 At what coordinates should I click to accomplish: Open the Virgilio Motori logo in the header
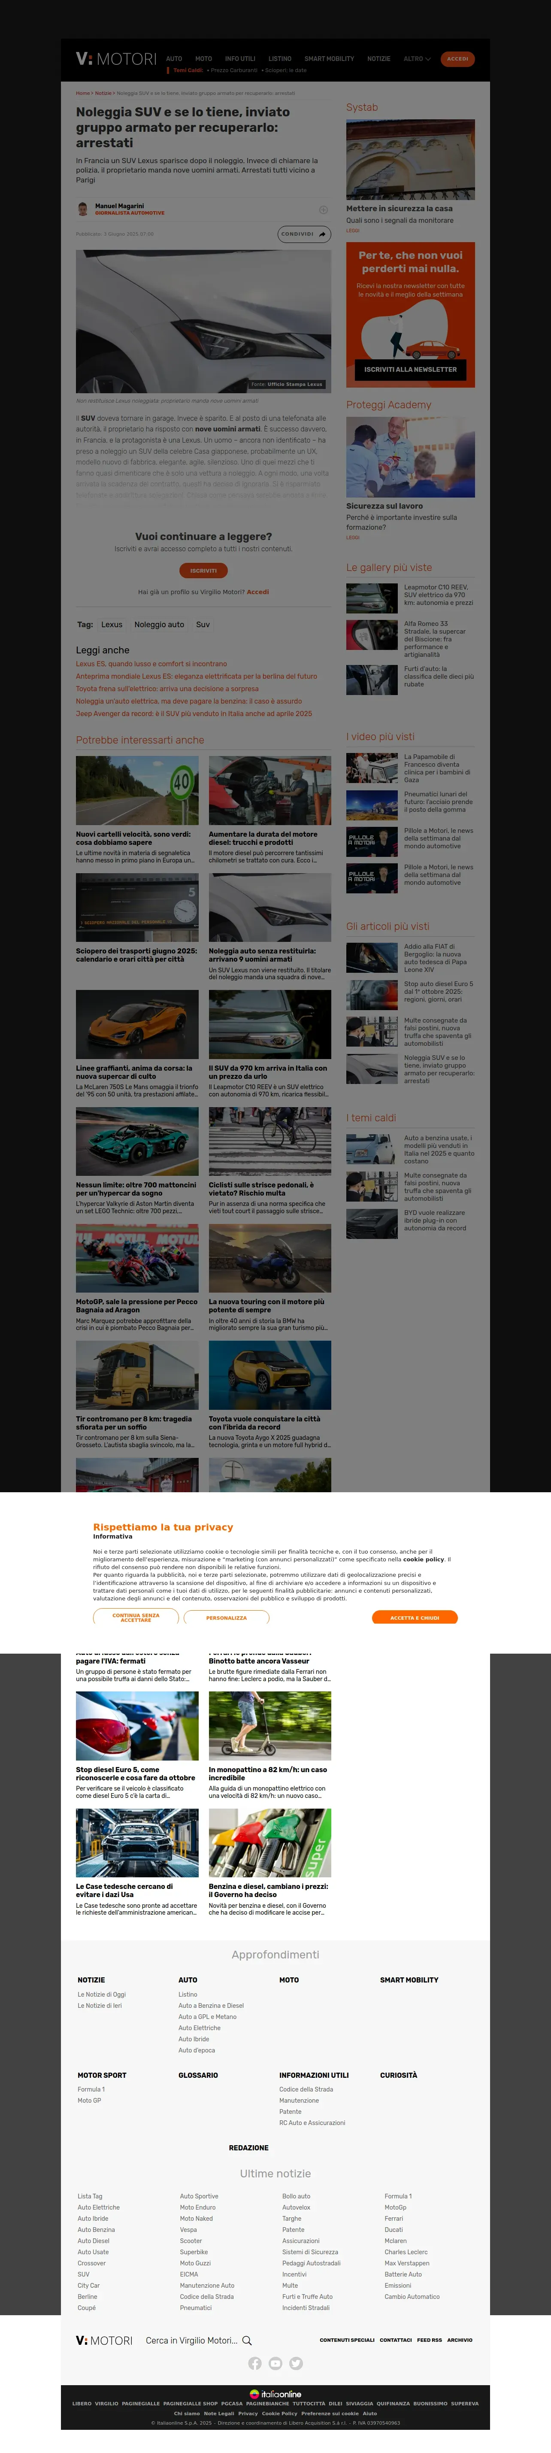point(116,59)
